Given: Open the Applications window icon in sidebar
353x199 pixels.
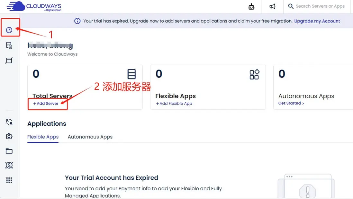Looking at the screenshot, I should click(x=9, y=61).
